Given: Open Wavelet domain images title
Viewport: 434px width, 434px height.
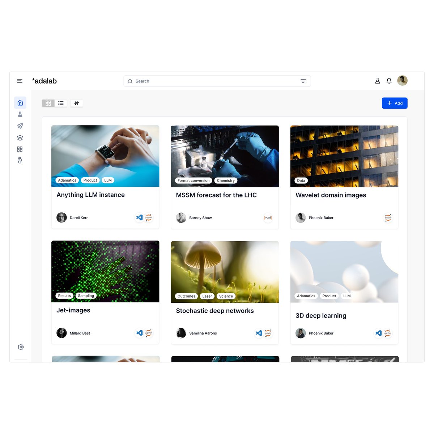Looking at the screenshot, I should pos(331,195).
